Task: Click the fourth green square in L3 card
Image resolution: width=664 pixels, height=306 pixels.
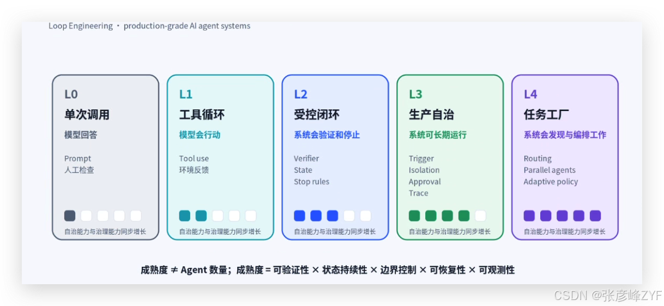Action: coord(464,216)
